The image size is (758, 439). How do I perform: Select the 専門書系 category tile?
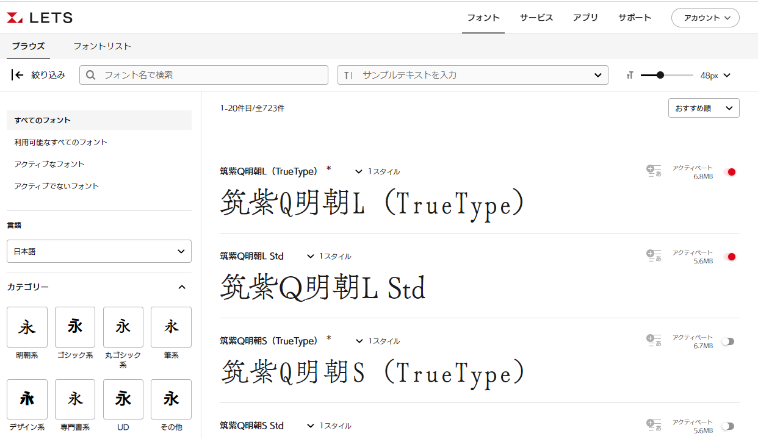75,399
